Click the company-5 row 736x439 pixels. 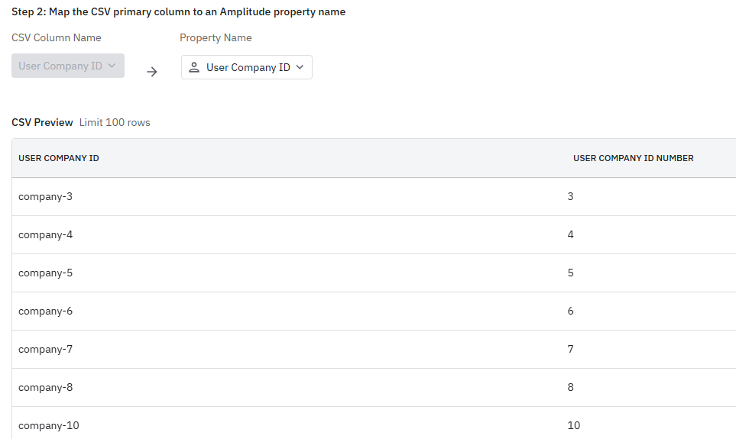click(46, 273)
